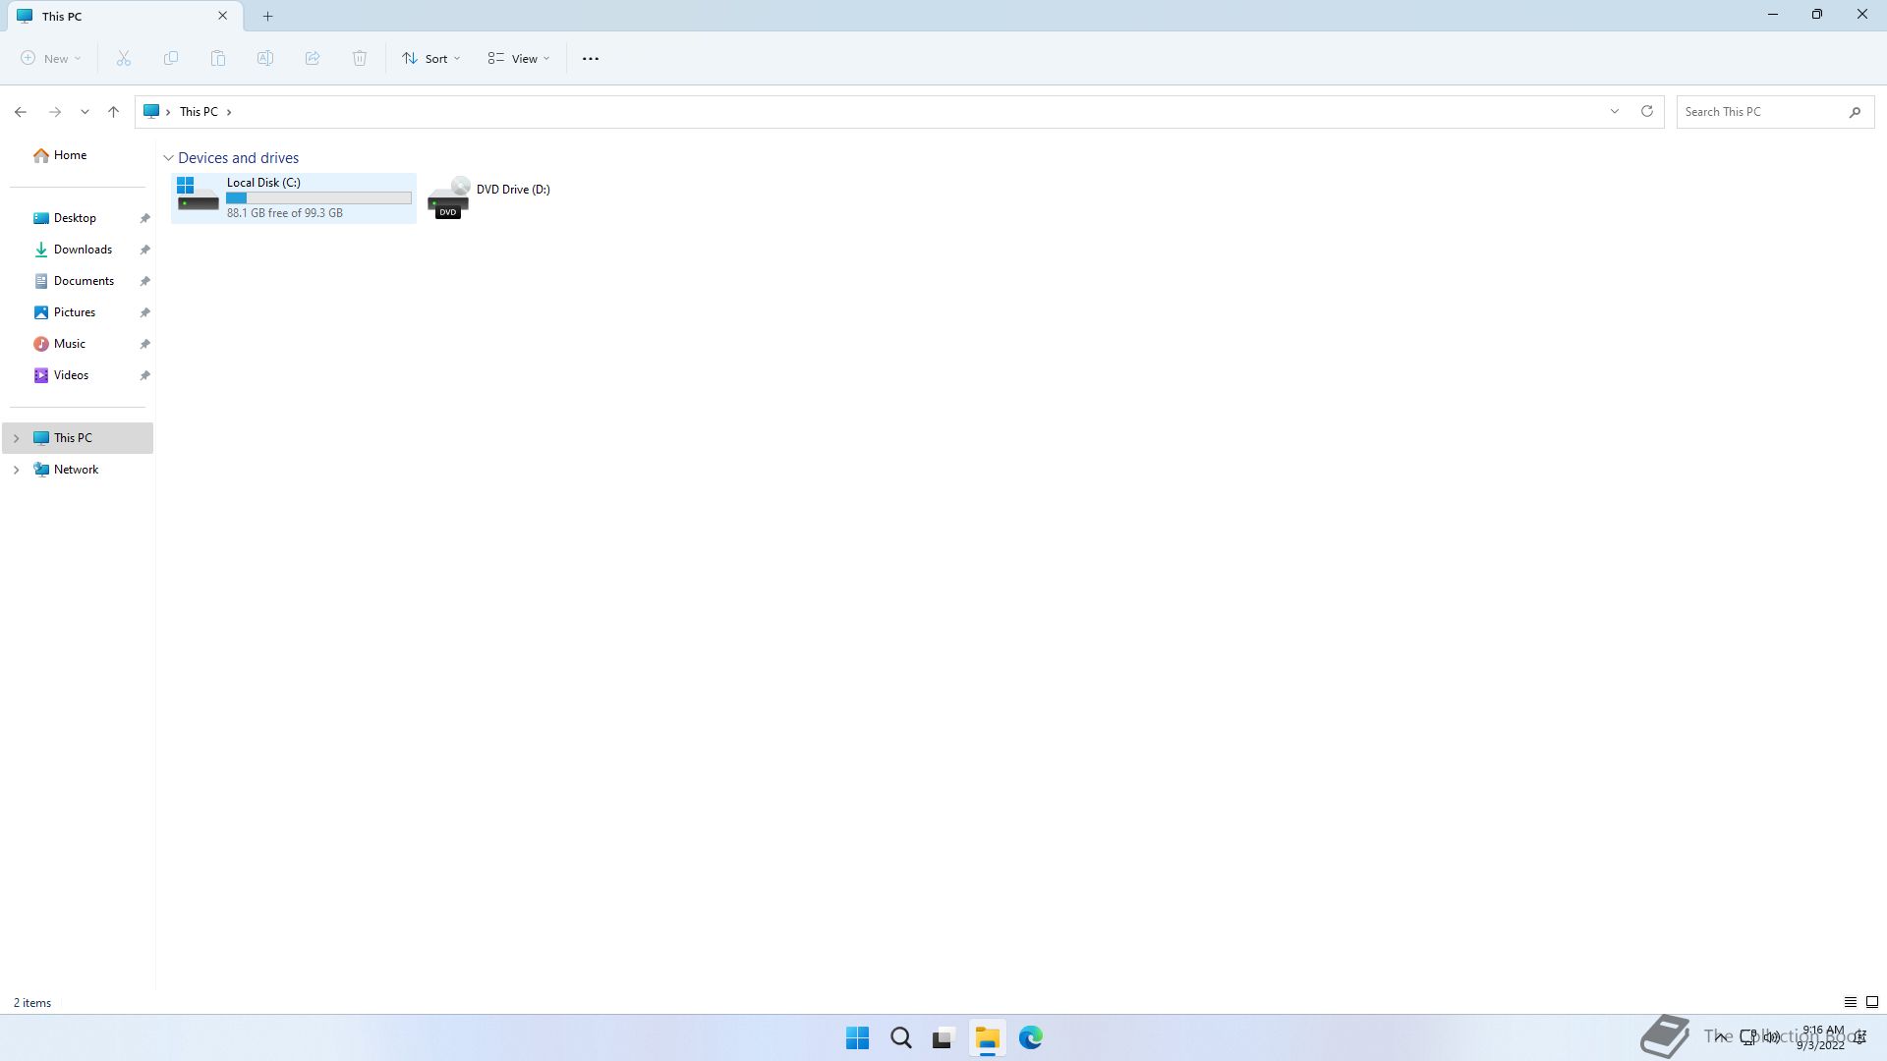Select Downloads in navigation pane
Viewport: 1887px width, 1061px height.
coord(83,250)
